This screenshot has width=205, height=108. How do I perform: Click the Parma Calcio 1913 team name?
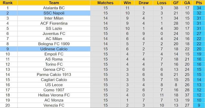click(54, 75)
